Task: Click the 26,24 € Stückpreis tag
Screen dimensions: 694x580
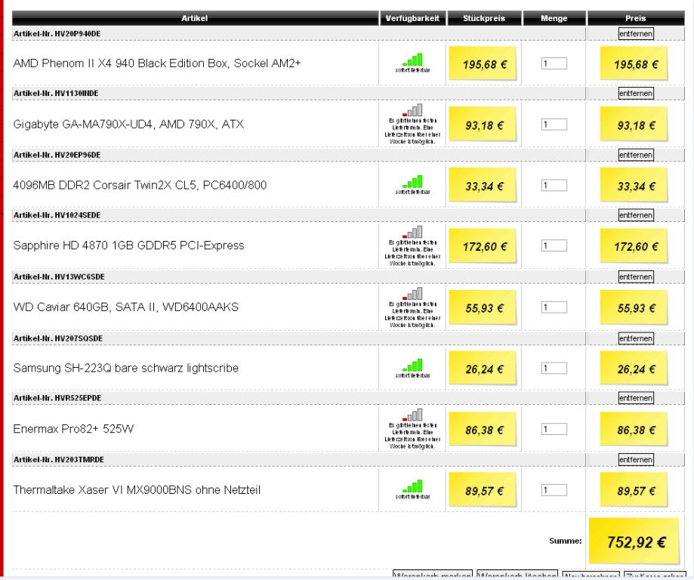Action: coord(483,369)
